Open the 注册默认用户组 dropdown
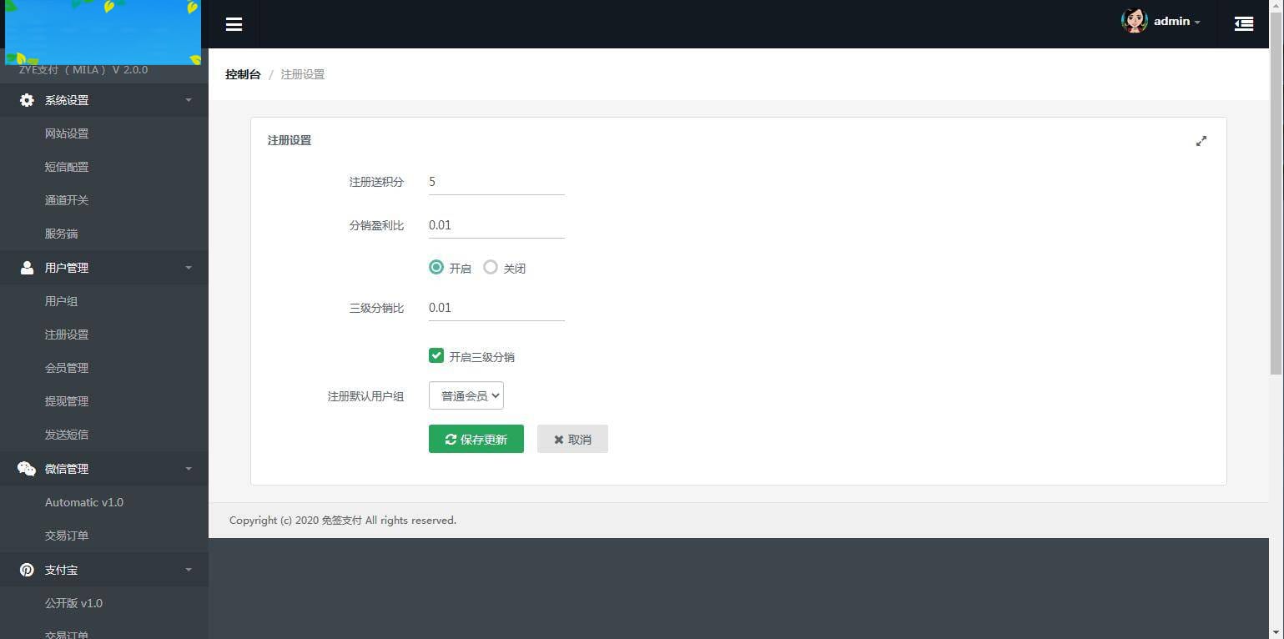Screen dimensions: 1284x639 (x=466, y=395)
